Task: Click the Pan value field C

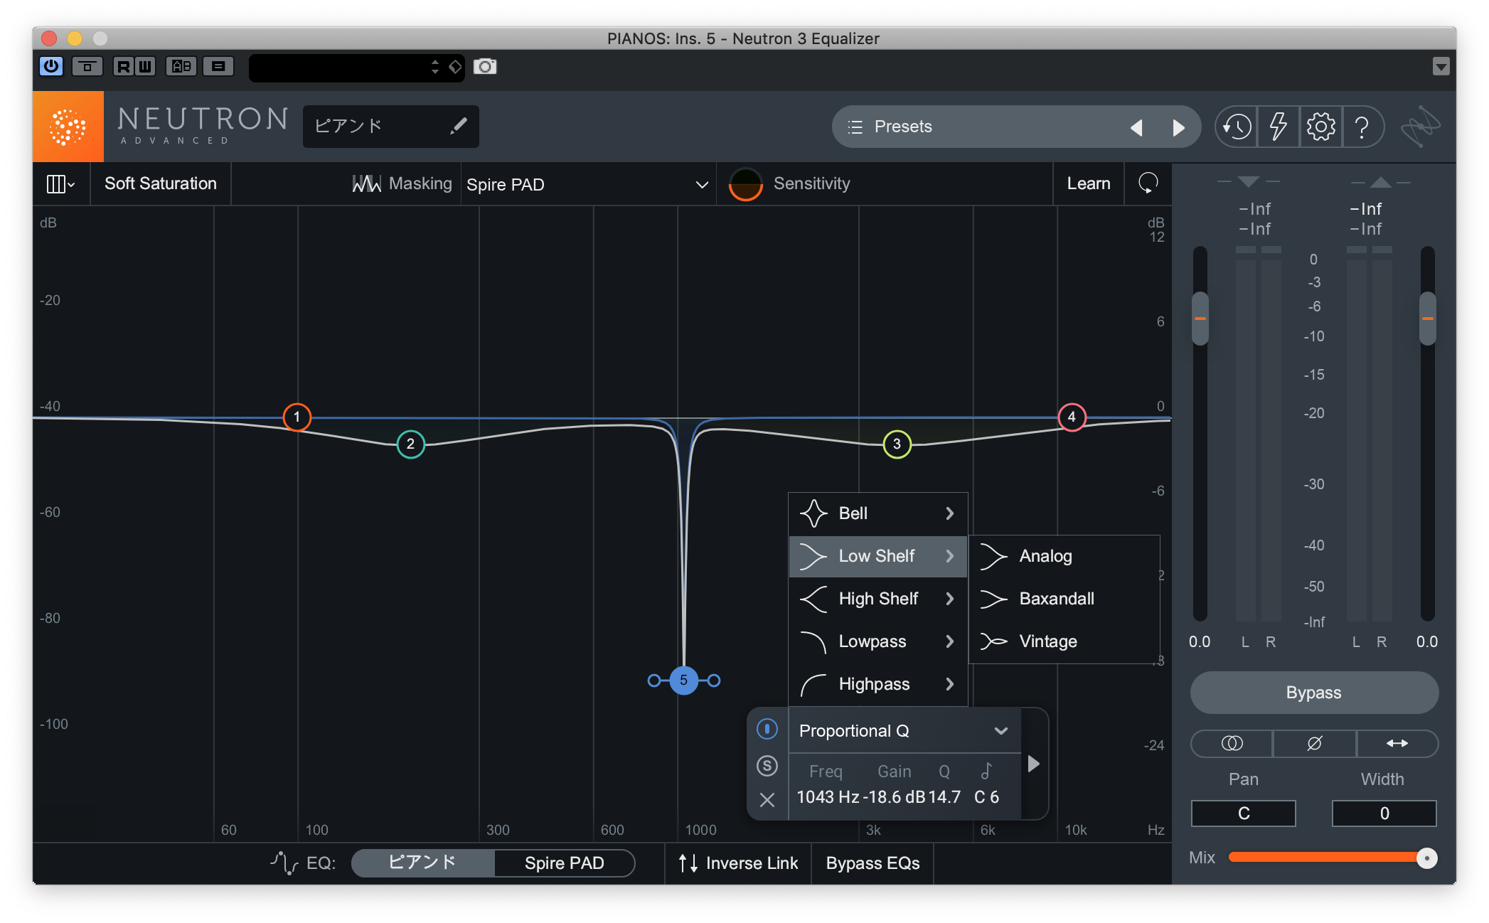Action: 1243,813
